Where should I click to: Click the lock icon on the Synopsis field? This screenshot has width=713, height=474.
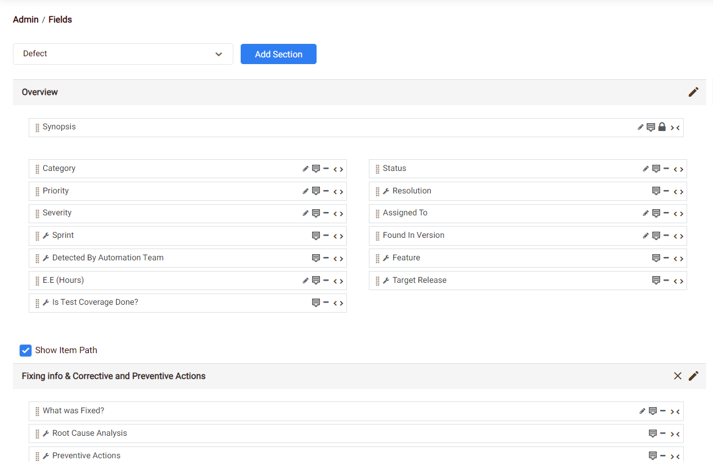pos(662,128)
